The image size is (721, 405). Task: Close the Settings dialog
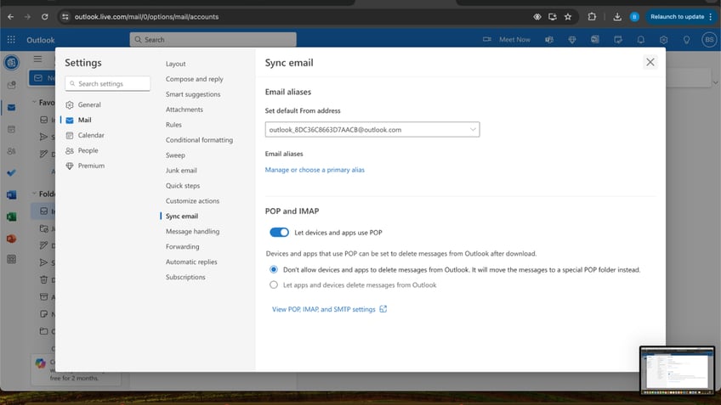(650, 62)
